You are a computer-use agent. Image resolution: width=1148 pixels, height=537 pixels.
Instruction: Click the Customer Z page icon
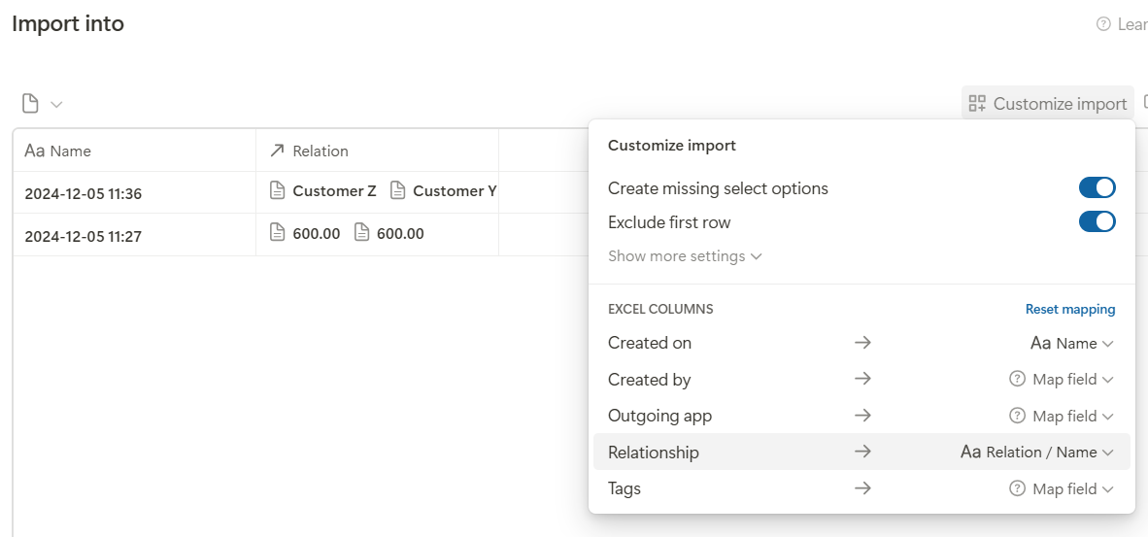click(278, 191)
